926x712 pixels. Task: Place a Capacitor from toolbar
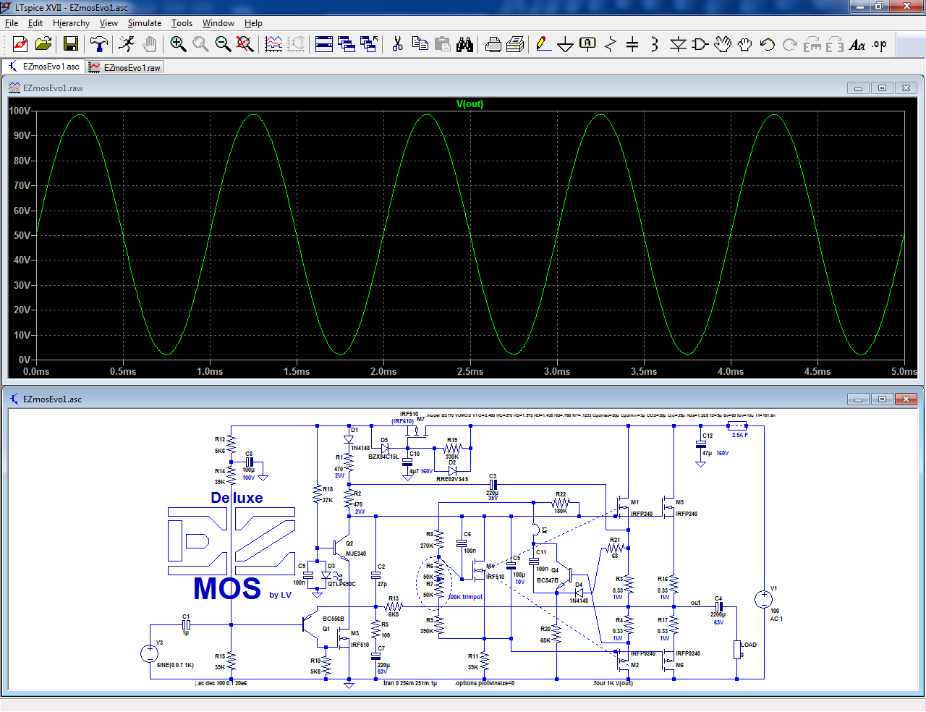click(x=632, y=45)
